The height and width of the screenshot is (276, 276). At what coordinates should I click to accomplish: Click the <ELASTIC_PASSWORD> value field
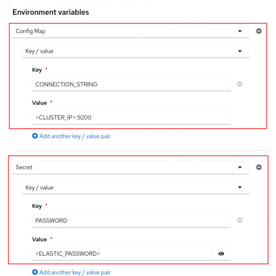coord(122,253)
